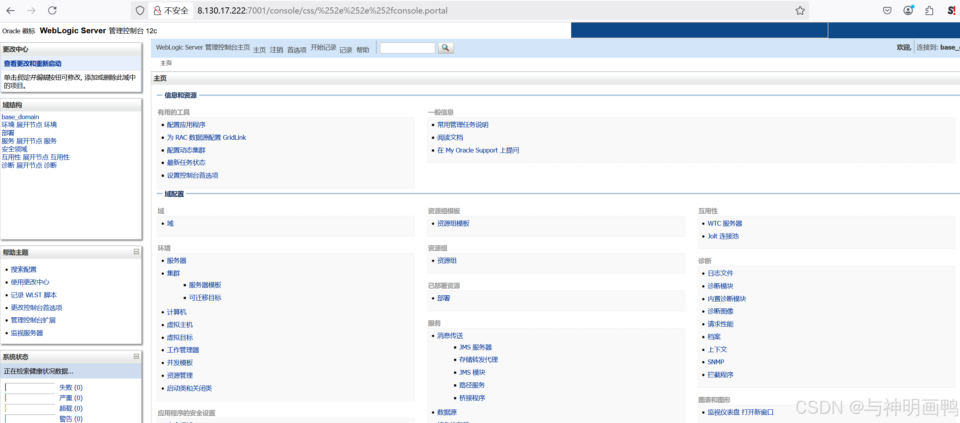Open the 服务器 link under 环境

coord(176,260)
